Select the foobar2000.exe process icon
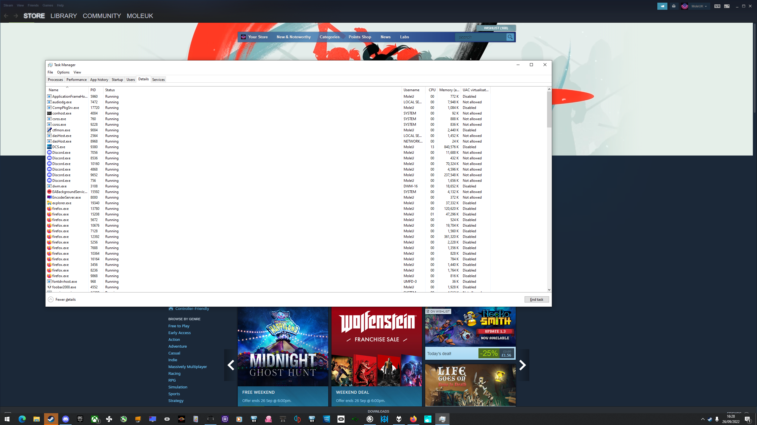Viewport: 757px width, 425px height. (x=49, y=287)
